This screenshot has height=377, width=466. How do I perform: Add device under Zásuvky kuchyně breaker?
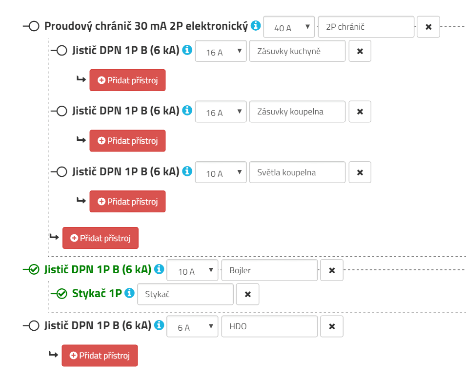point(127,80)
